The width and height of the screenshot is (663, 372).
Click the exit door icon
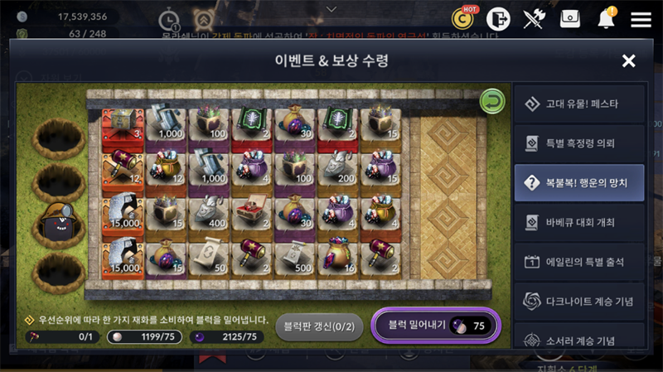(x=498, y=19)
